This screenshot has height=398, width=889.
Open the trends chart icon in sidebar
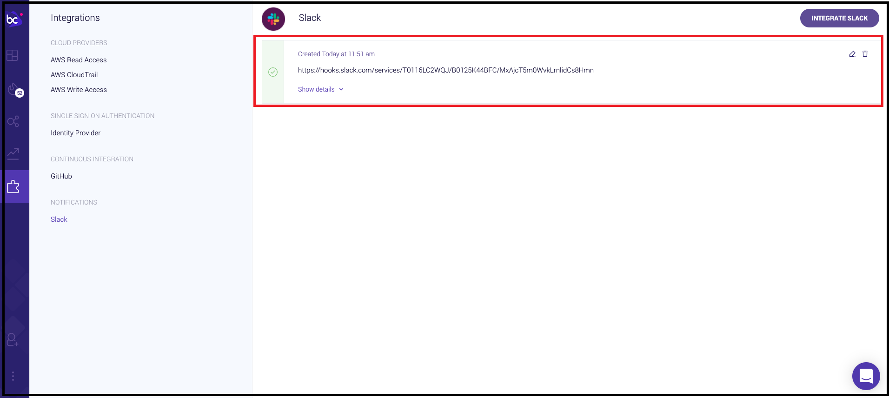click(x=13, y=153)
